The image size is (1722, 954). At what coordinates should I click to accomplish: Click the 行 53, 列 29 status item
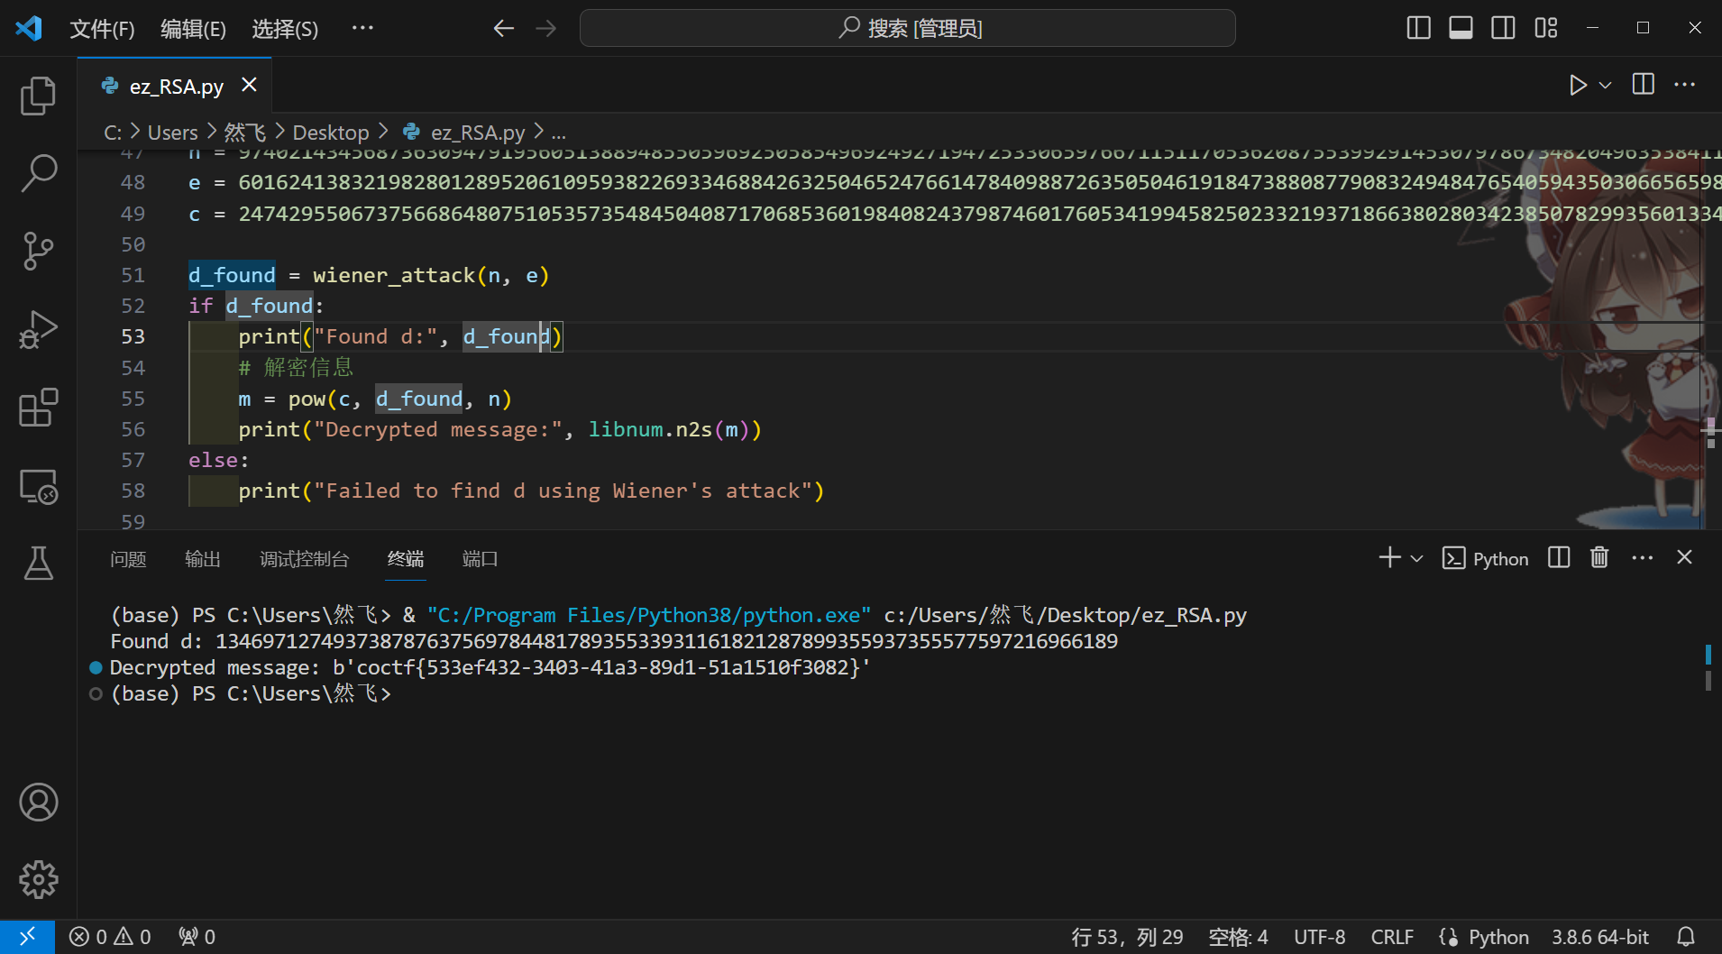pos(1127,937)
